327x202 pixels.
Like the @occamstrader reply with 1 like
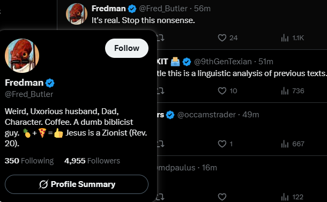point(222,144)
